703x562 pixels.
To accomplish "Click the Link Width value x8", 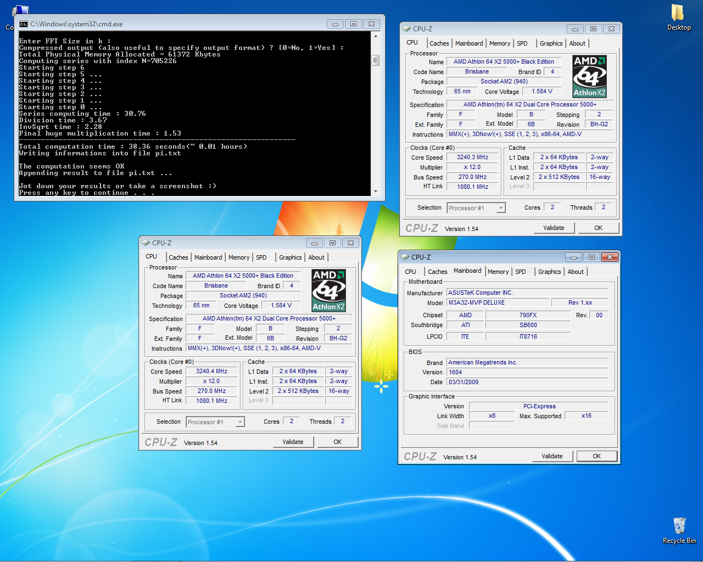I will [492, 415].
